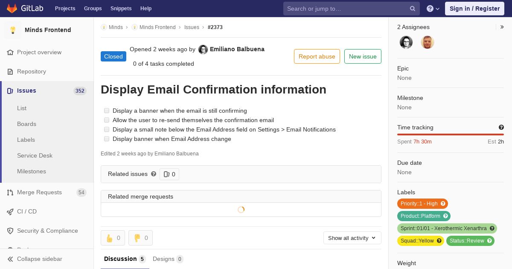Click the Issues count badge 352
The width and height of the screenshot is (512, 269).
tap(80, 91)
